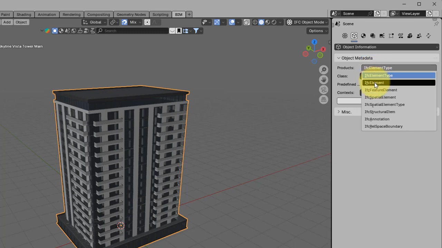
Task: Select the Material Preview shading icon
Action: pyautogui.click(x=267, y=22)
